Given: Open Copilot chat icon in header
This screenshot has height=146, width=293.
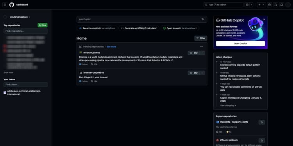Looking at the screenshot, I should 247,5.
